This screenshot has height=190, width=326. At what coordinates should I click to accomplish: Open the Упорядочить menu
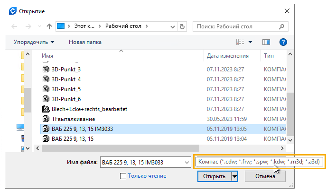pos(34,42)
